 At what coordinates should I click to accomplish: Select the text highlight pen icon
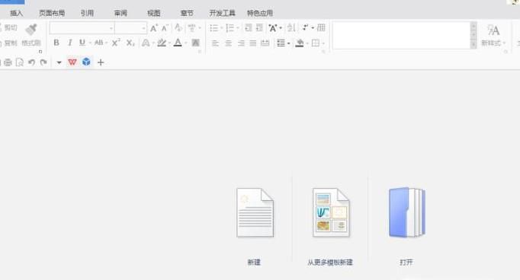pos(162,43)
